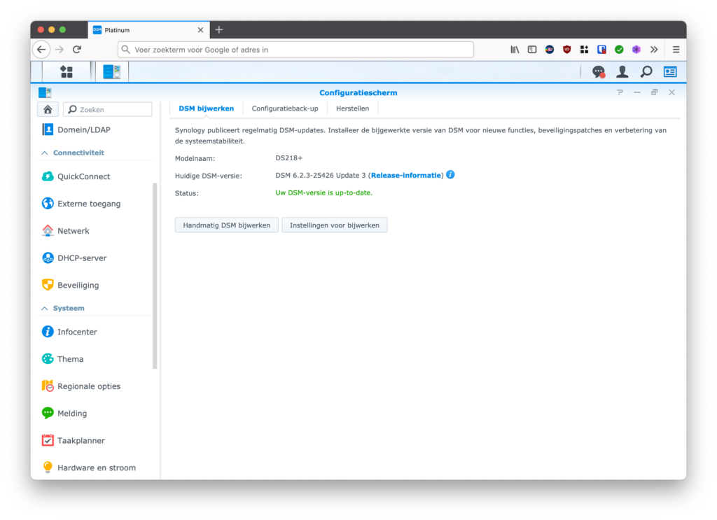Expand the Firefox toolbar overflow chevron
Screen dimensions: 717x520
654,50
